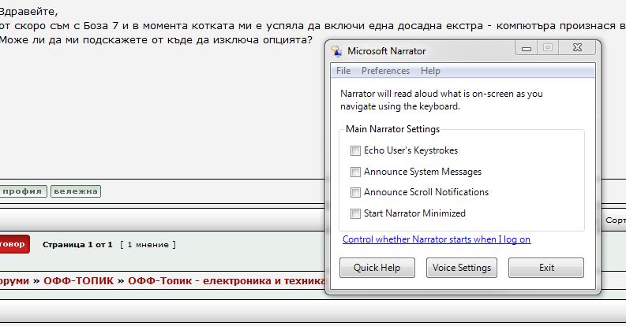The image size is (626, 326).
Task: Go to the ОФФ-ТОПИК breadcrumb link
Action: coord(78,280)
